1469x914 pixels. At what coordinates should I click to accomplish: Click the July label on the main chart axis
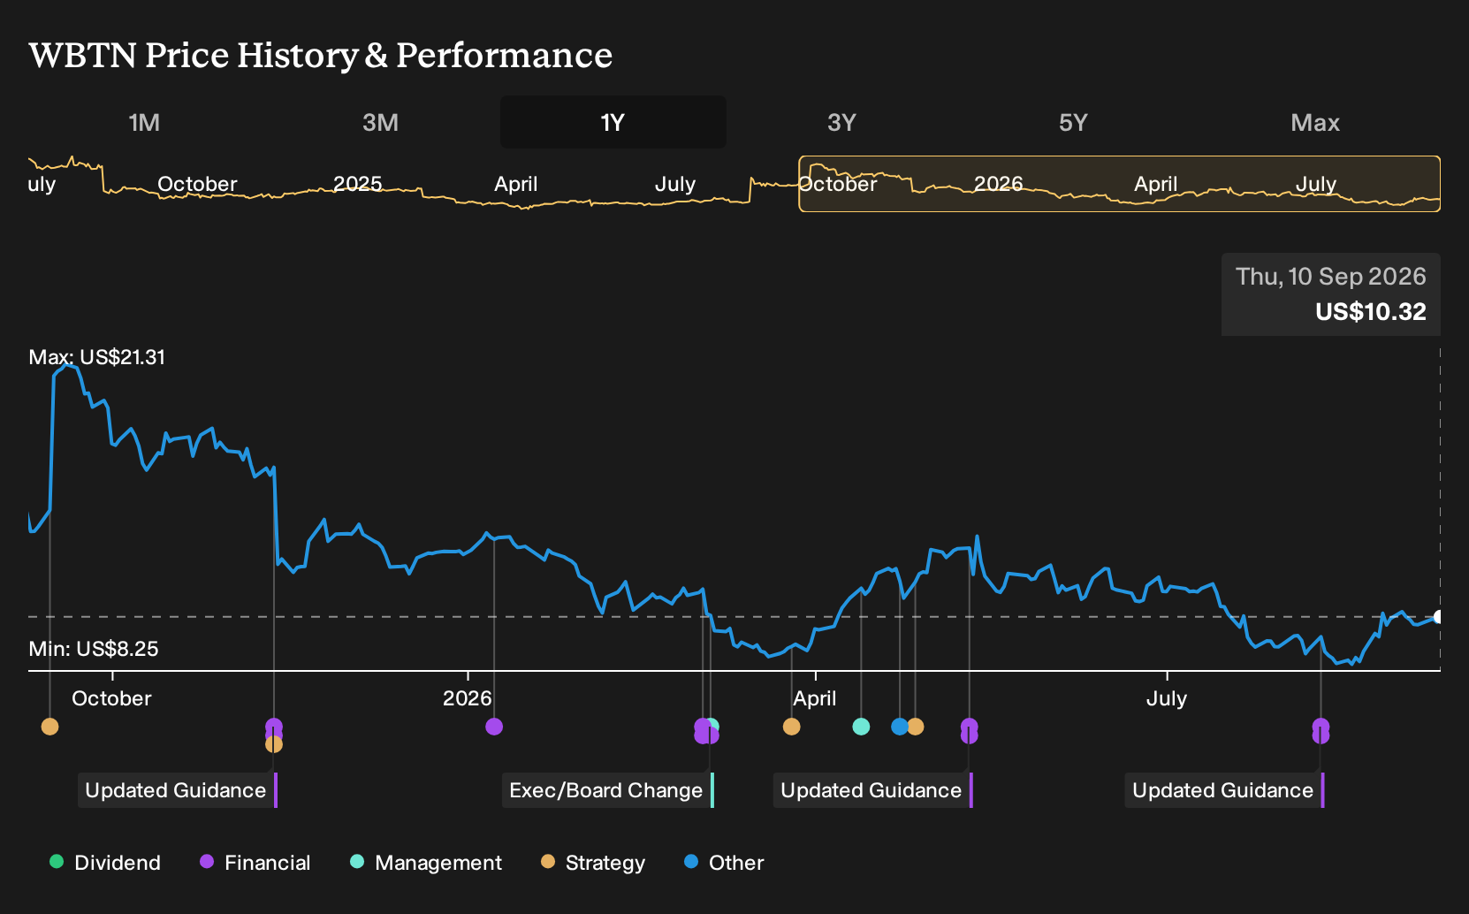[x=1167, y=698]
